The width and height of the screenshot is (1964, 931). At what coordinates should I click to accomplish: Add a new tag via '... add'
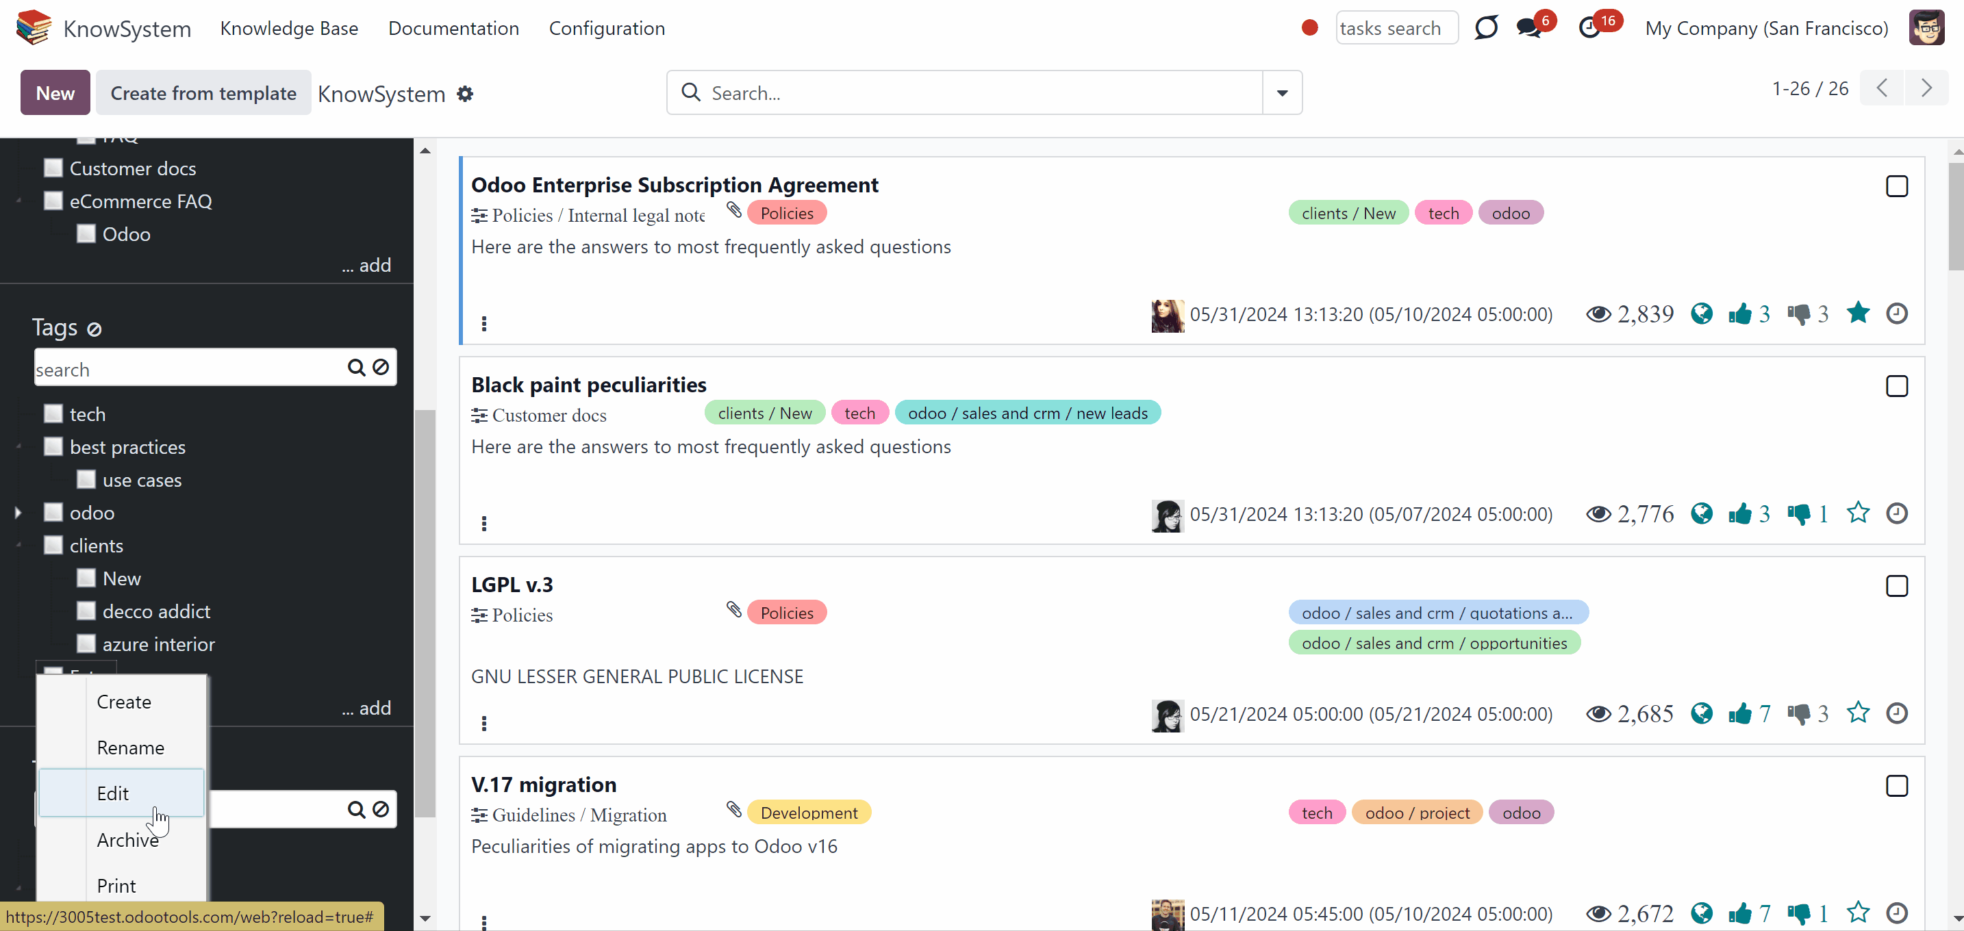pyautogui.click(x=366, y=708)
